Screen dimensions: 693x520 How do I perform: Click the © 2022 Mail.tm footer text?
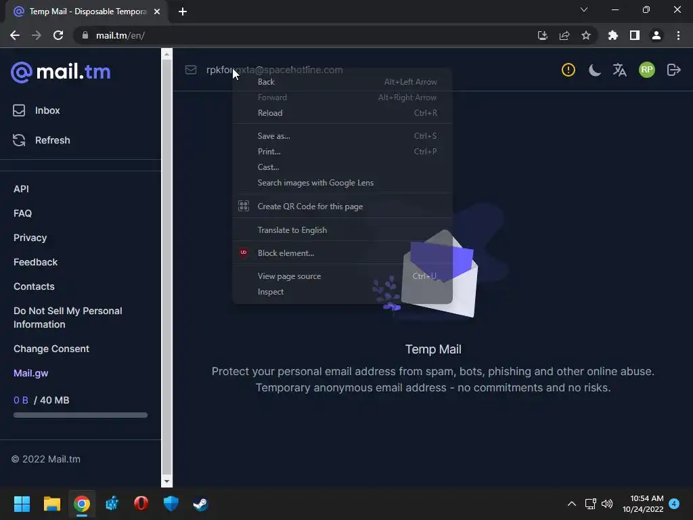(46, 459)
